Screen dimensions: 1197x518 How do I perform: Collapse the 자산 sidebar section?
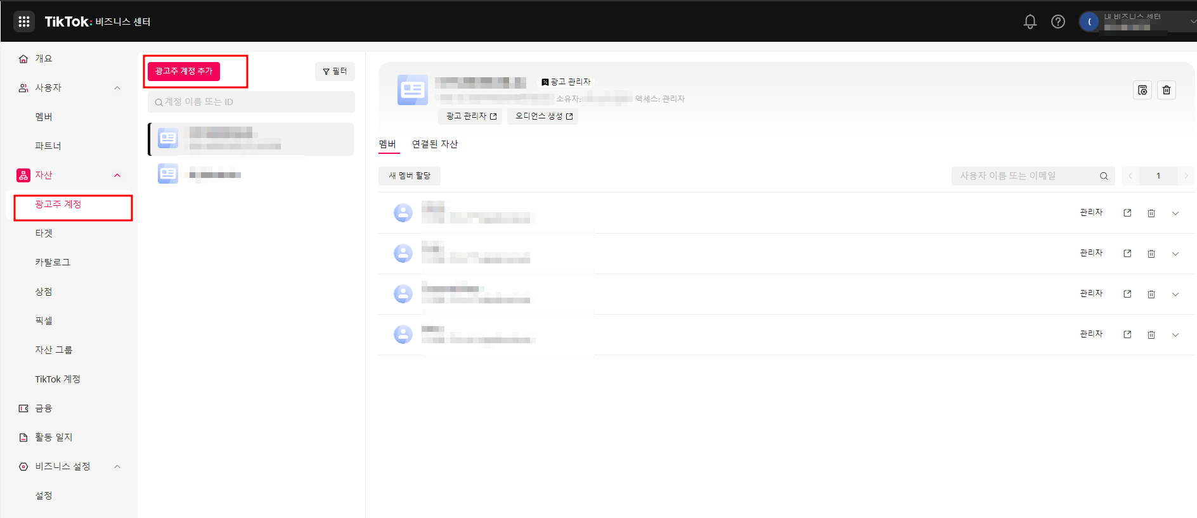click(117, 175)
